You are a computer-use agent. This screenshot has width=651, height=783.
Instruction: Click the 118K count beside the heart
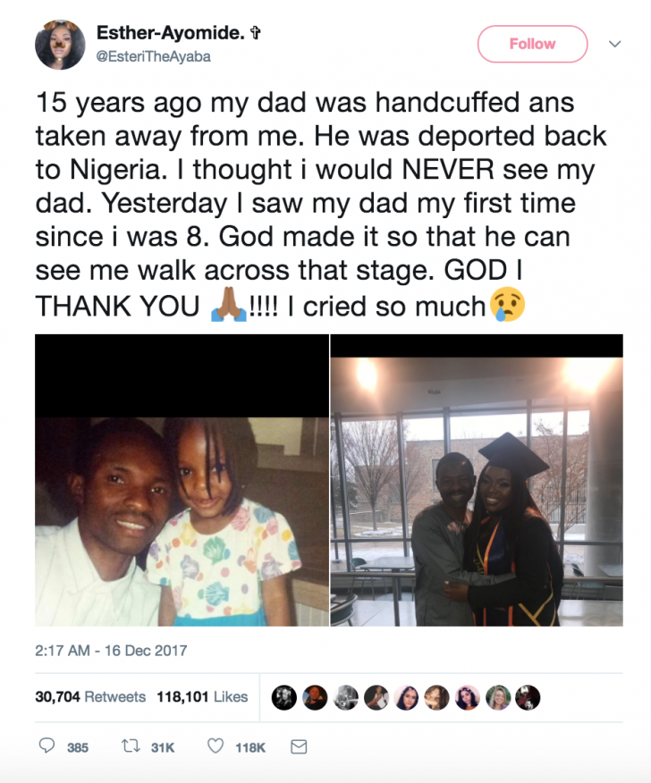click(249, 746)
